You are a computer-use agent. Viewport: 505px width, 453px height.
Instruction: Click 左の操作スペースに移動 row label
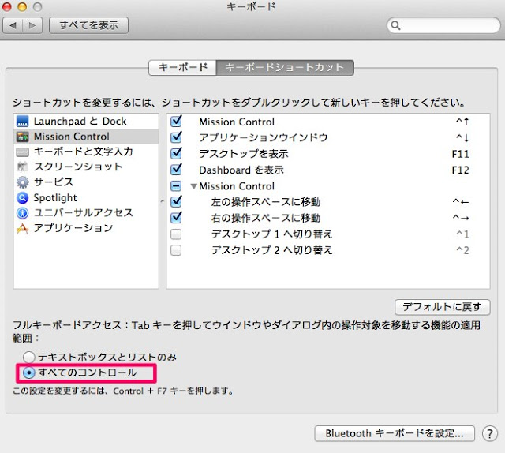click(266, 202)
